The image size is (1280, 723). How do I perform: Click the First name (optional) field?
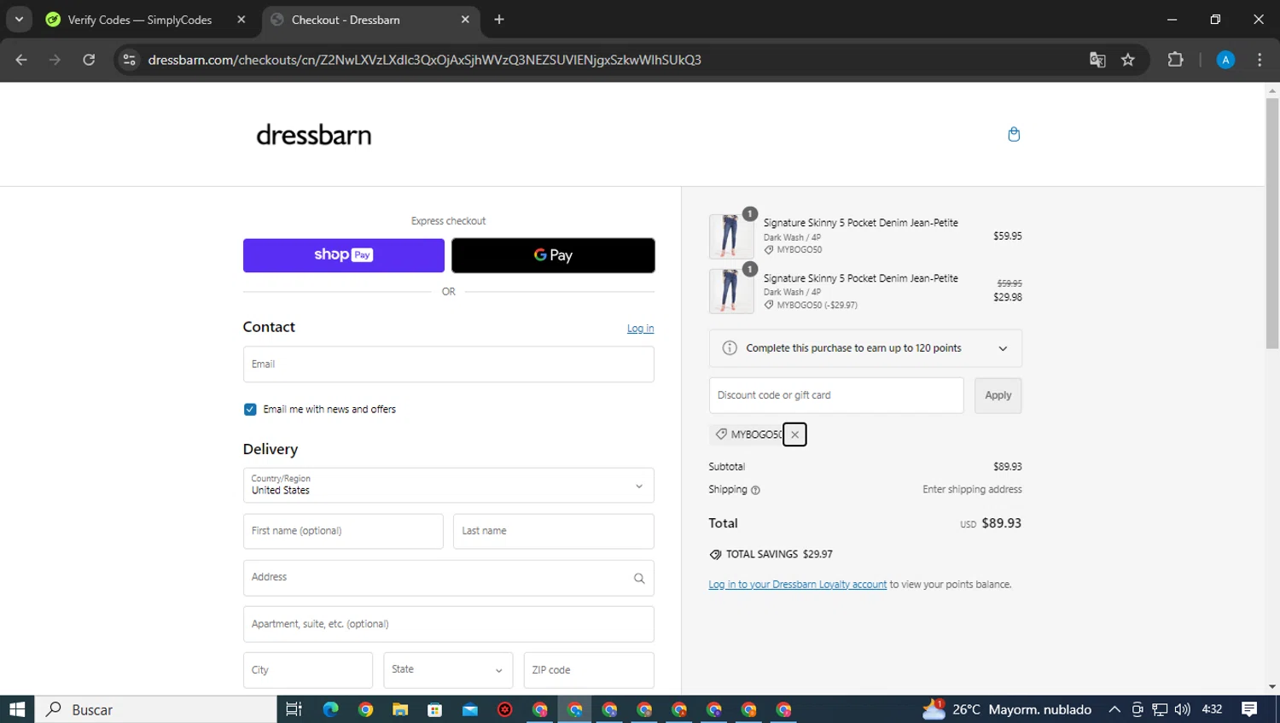343,531
